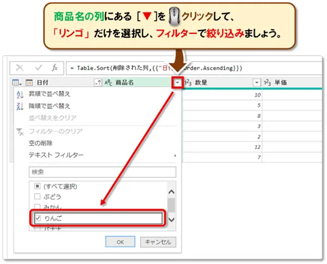The image size is (327, 264).
Task: Select 並べ替えをクリア menu item
Action: [52, 118]
